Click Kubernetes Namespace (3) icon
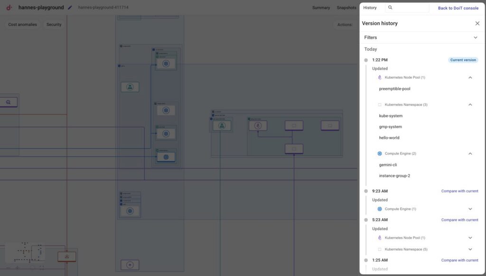The image size is (486, 276). point(380,105)
